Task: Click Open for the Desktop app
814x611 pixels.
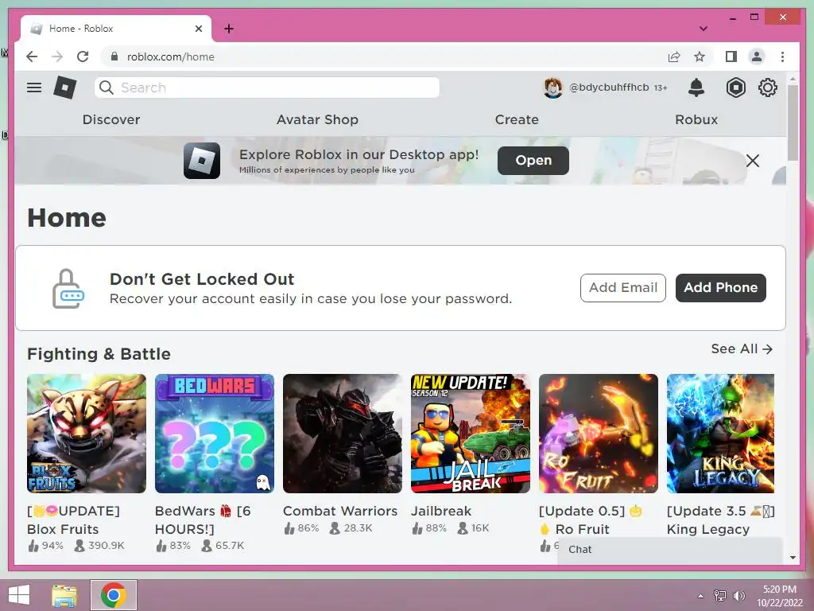Action: point(533,161)
